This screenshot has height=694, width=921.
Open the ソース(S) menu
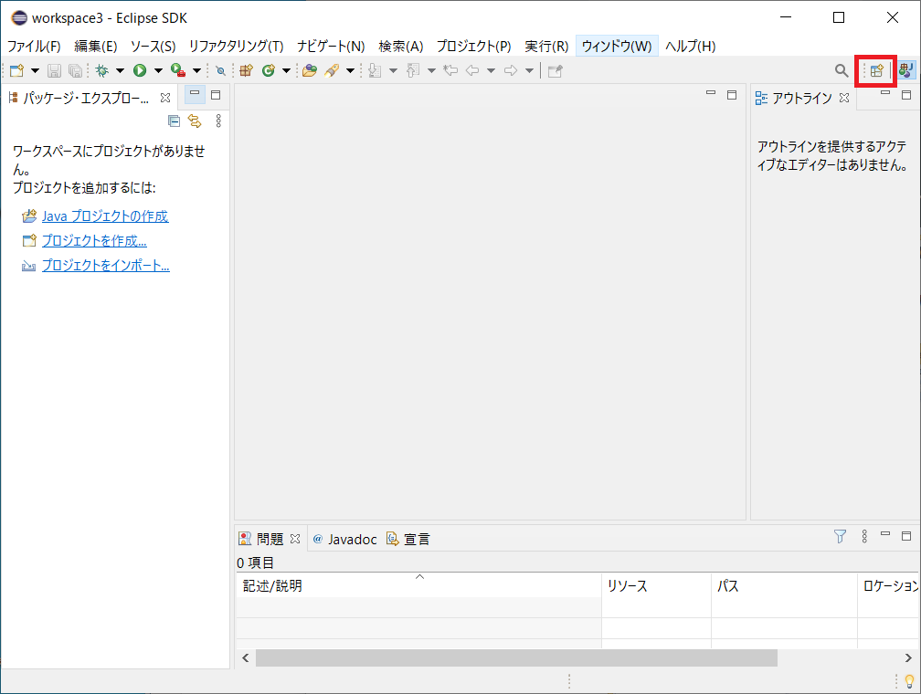click(x=153, y=46)
